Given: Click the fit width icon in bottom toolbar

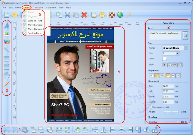Looking at the screenshot, I should click(59, 130).
